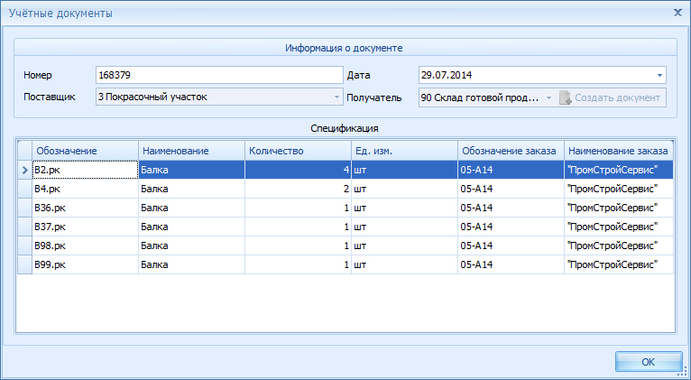
Task: Click the Наименование заказа column header
Action: pyautogui.click(x=618, y=151)
